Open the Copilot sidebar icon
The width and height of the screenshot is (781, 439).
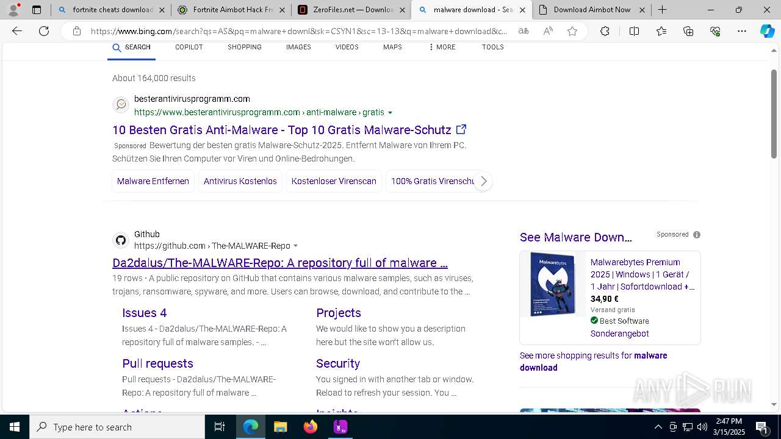(x=767, y=31)
